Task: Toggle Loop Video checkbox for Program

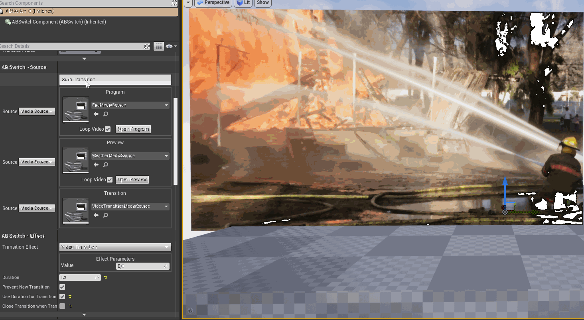Action: pos(108,129)
